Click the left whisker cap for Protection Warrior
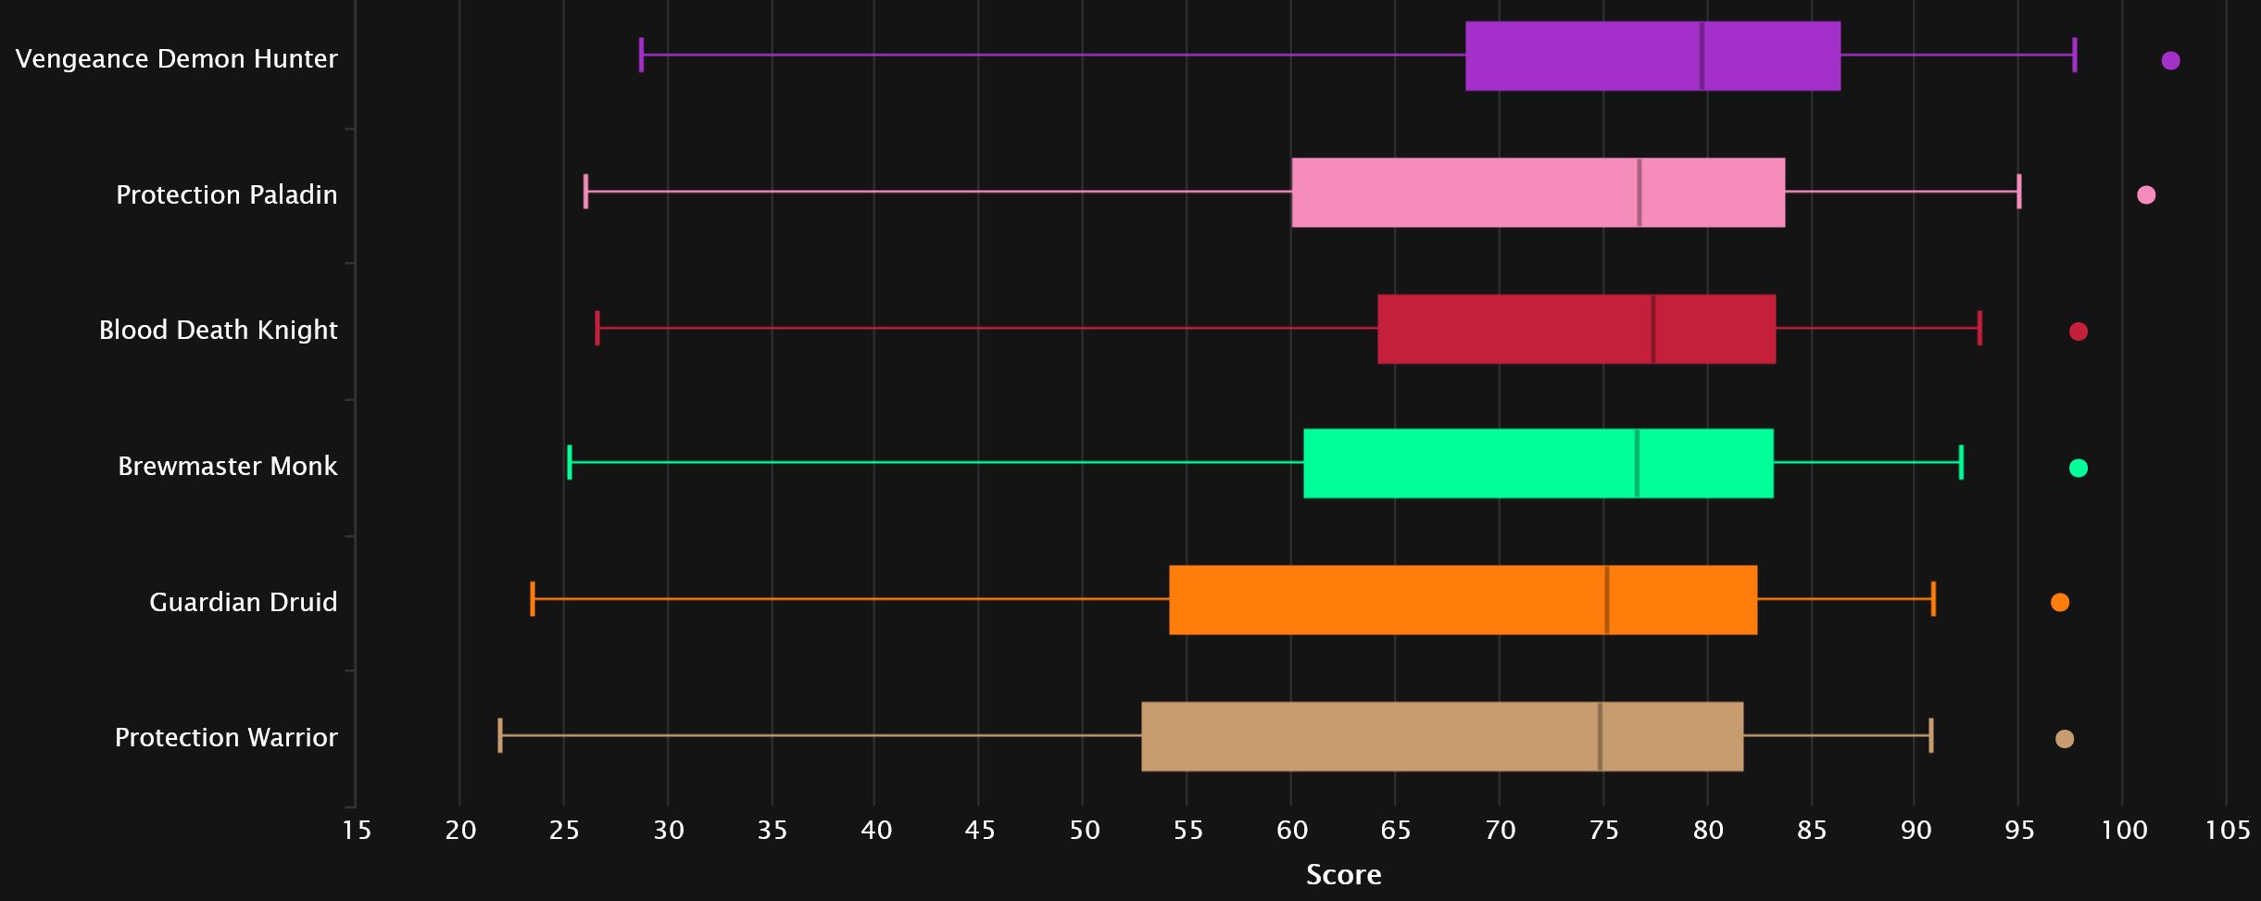The image size is (2261, 901). coord(500,735)
